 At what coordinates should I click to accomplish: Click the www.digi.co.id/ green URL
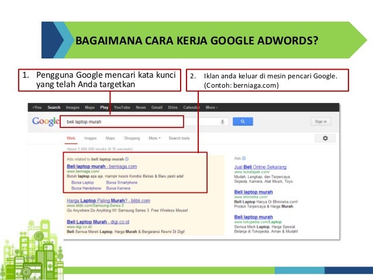click(80, 227)
